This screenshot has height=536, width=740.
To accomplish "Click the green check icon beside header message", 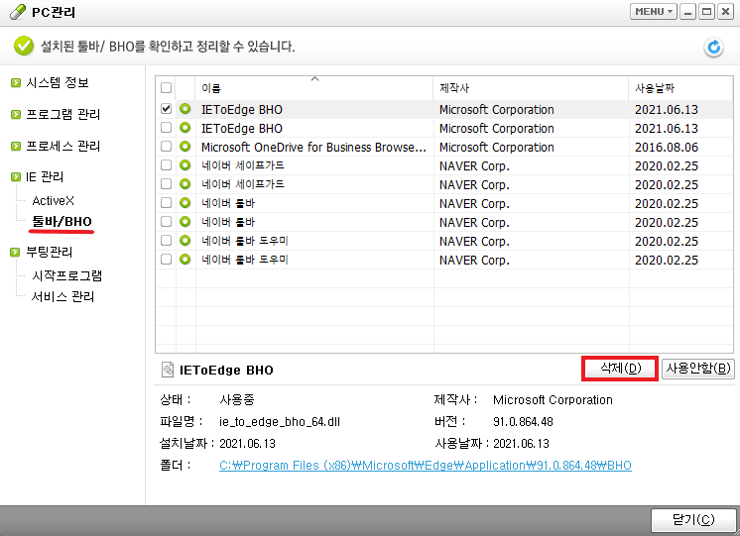I will (x=24, y=47).
